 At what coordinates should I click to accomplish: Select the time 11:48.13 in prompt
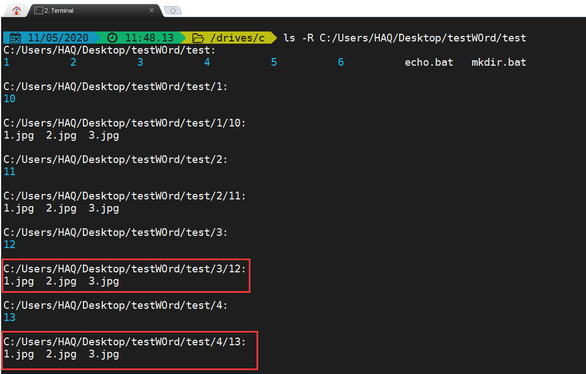149,38
